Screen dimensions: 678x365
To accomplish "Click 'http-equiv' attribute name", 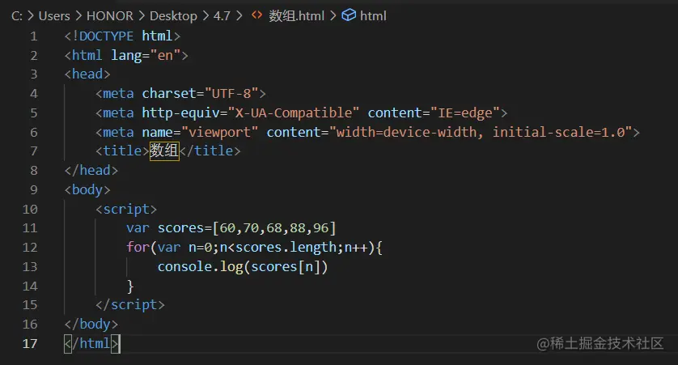I will (x=180, y=112).
